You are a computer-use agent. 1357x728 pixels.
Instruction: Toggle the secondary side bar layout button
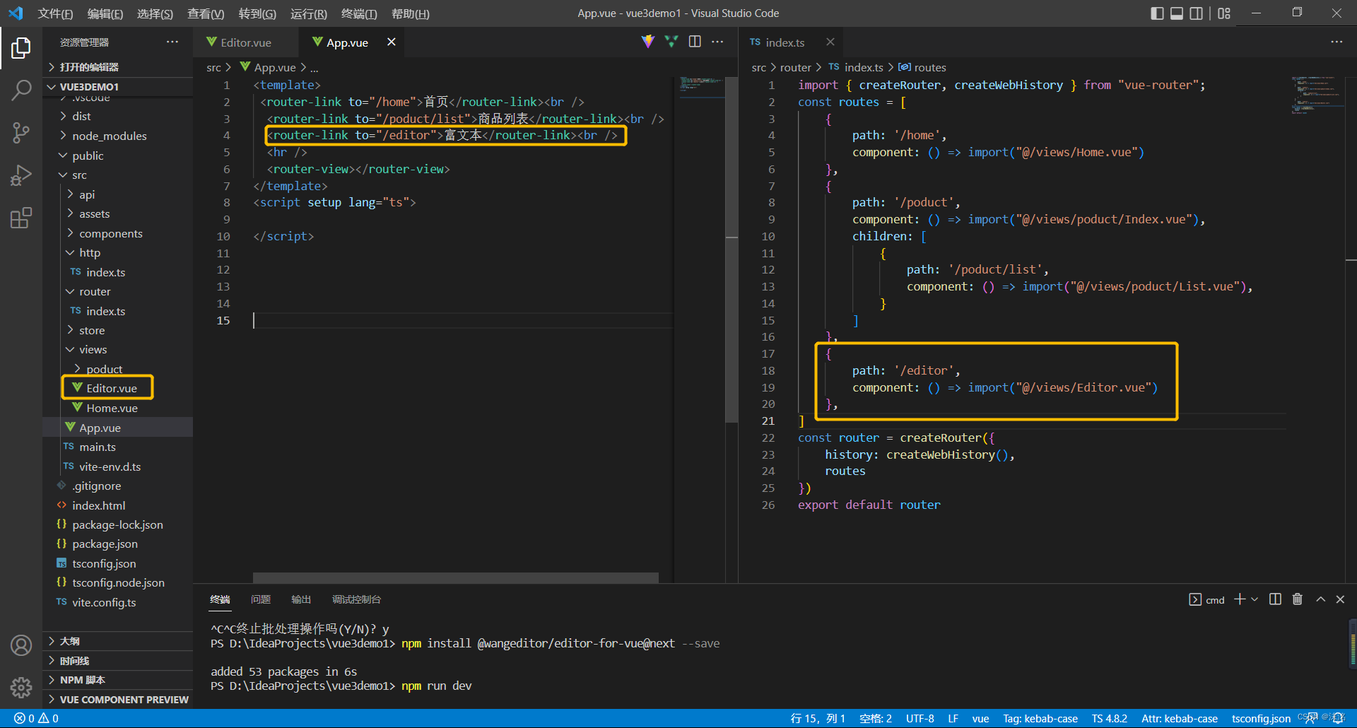[1196, 13]
